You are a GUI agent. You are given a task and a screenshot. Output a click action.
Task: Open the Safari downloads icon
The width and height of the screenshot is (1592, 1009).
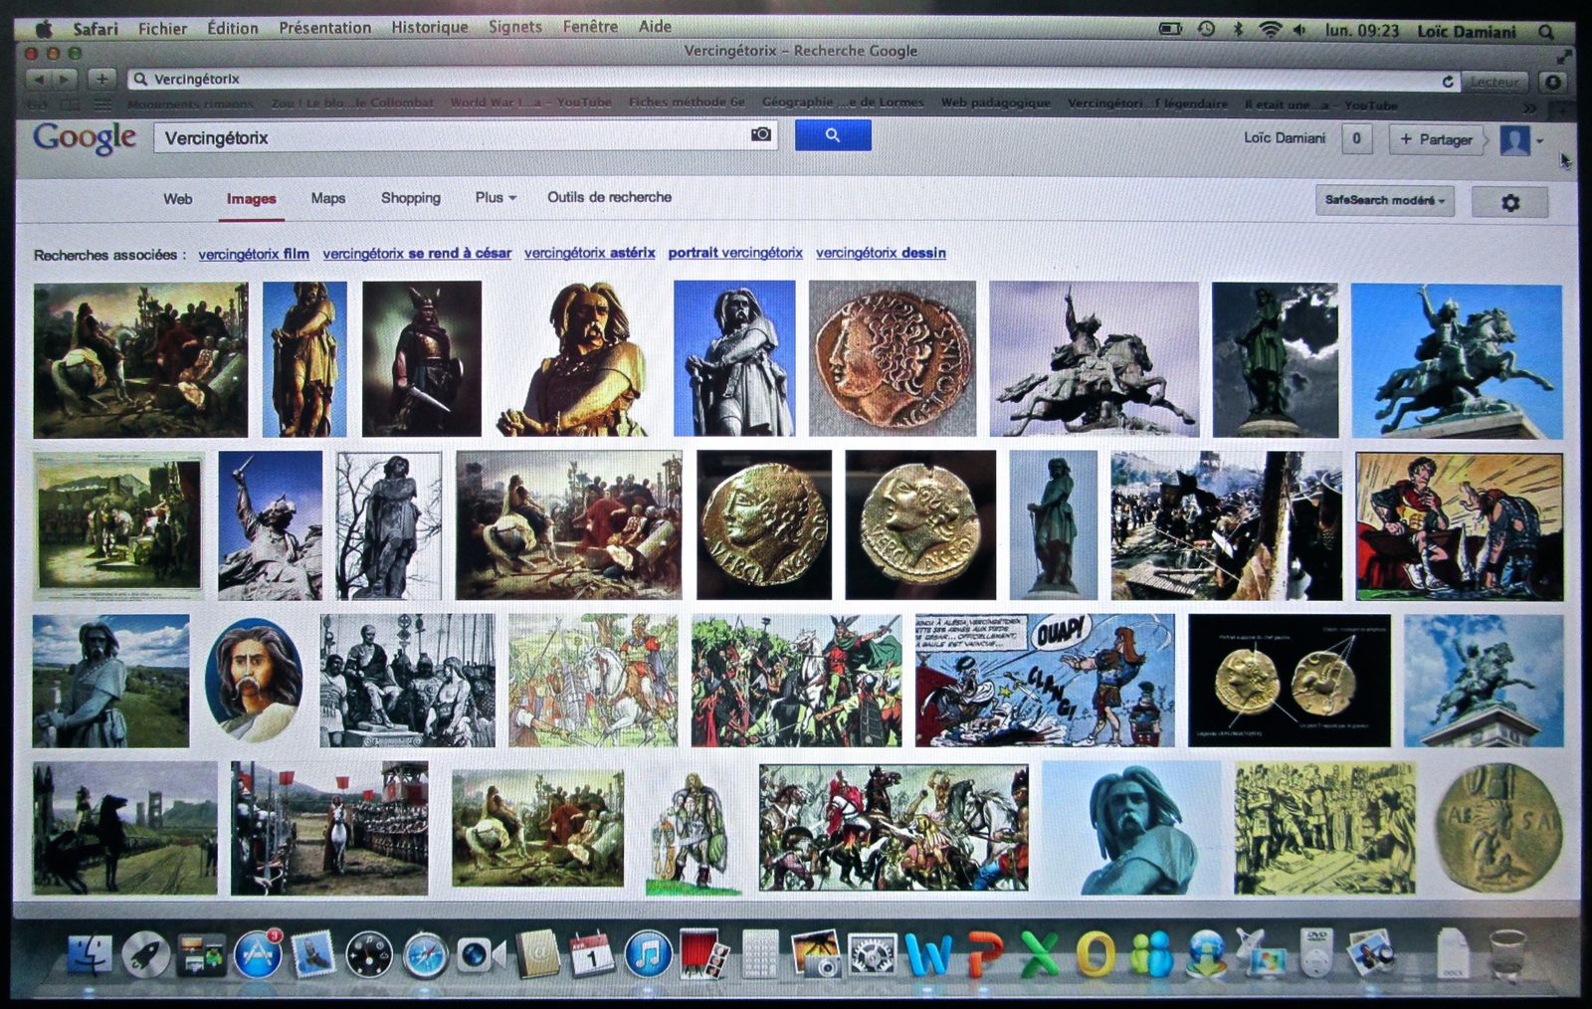click(x=1553, y=82)
